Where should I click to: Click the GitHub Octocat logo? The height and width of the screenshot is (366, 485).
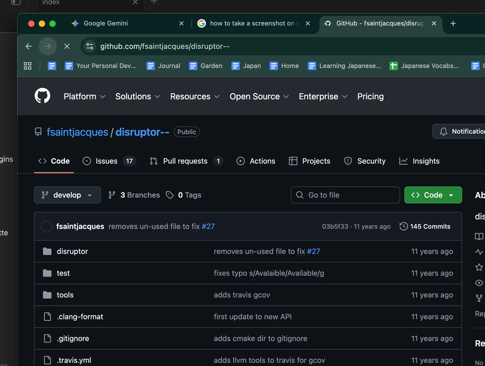[42, 96]
